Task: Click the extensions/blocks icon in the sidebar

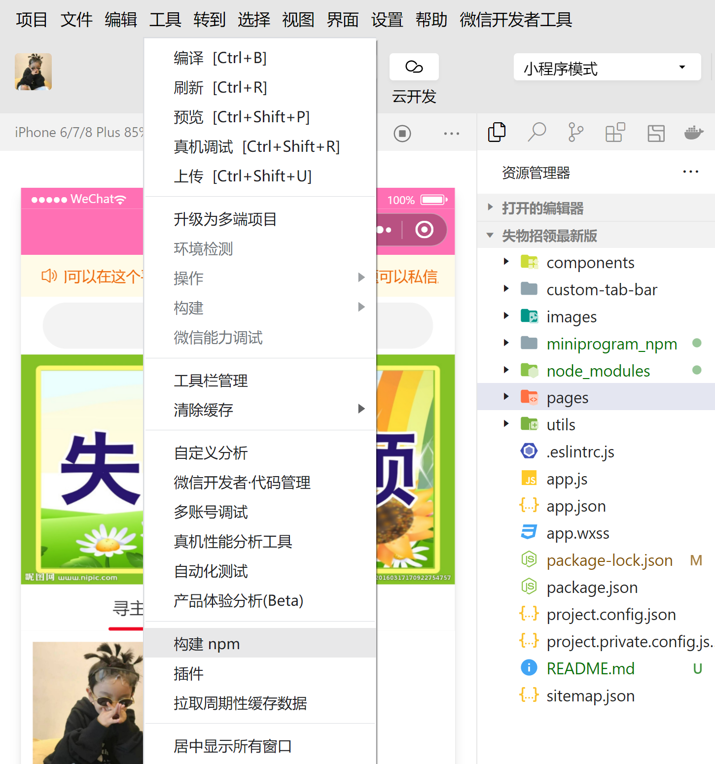Action: coord(615,132)
